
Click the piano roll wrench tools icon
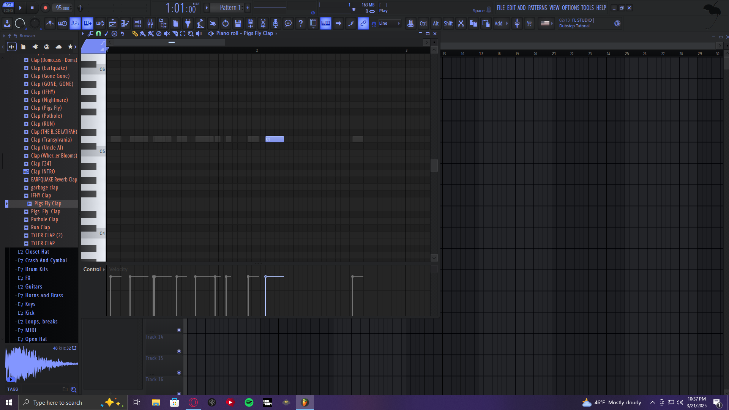pos(90,34)
